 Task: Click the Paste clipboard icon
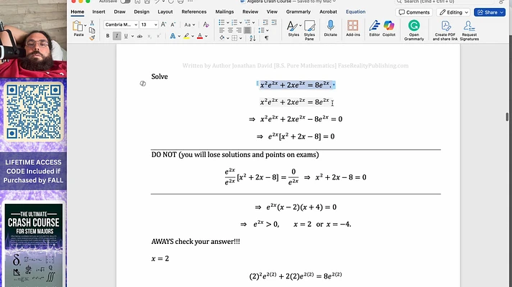(78, 26)
